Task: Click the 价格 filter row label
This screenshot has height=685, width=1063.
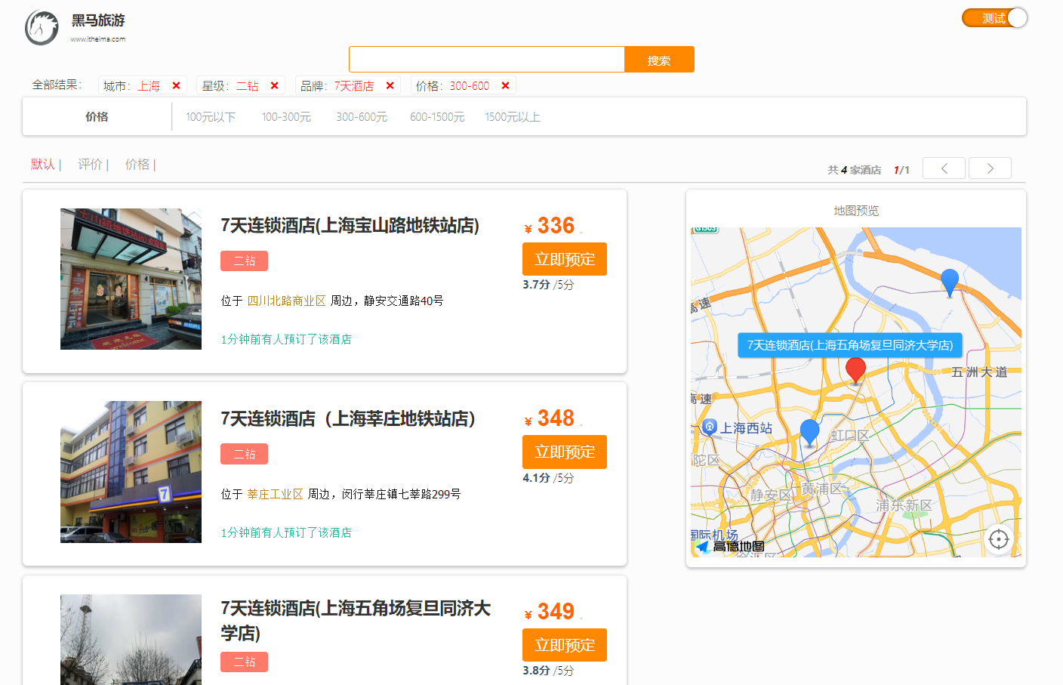Action: pos(97,117)
